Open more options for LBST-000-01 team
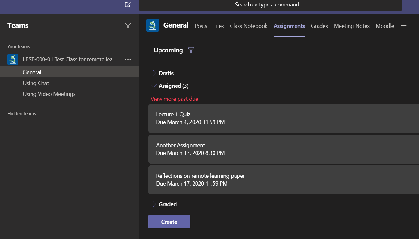 [128, 59]
